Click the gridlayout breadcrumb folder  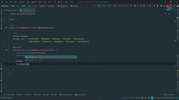pos(51,6)
